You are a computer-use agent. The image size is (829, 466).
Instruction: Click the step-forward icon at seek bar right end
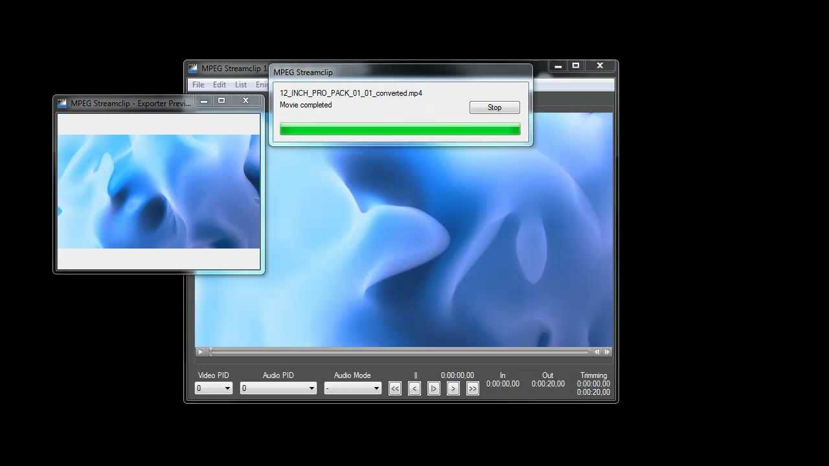point(607,352)
